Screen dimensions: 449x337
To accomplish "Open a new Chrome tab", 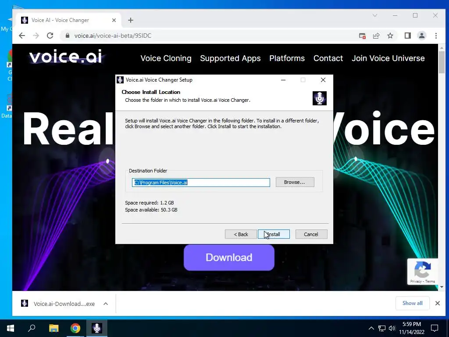I will [131, 20].
